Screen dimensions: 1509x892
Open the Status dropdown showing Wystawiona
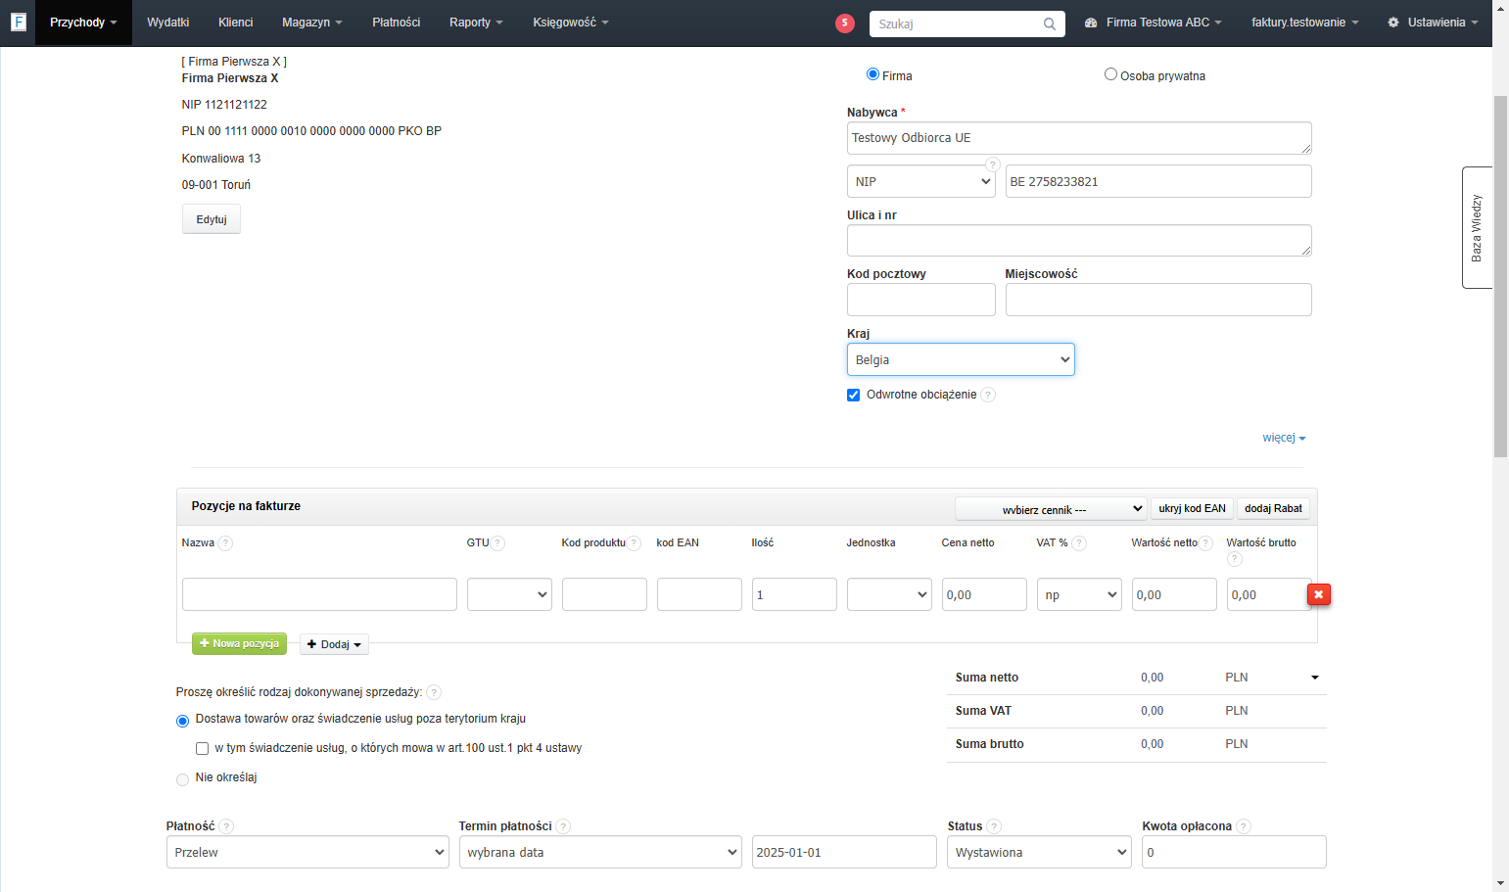click(1040, 852)
